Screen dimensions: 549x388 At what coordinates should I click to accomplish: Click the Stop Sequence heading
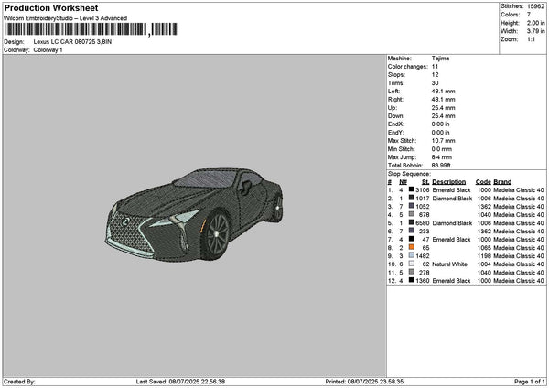tap(409, 174)
